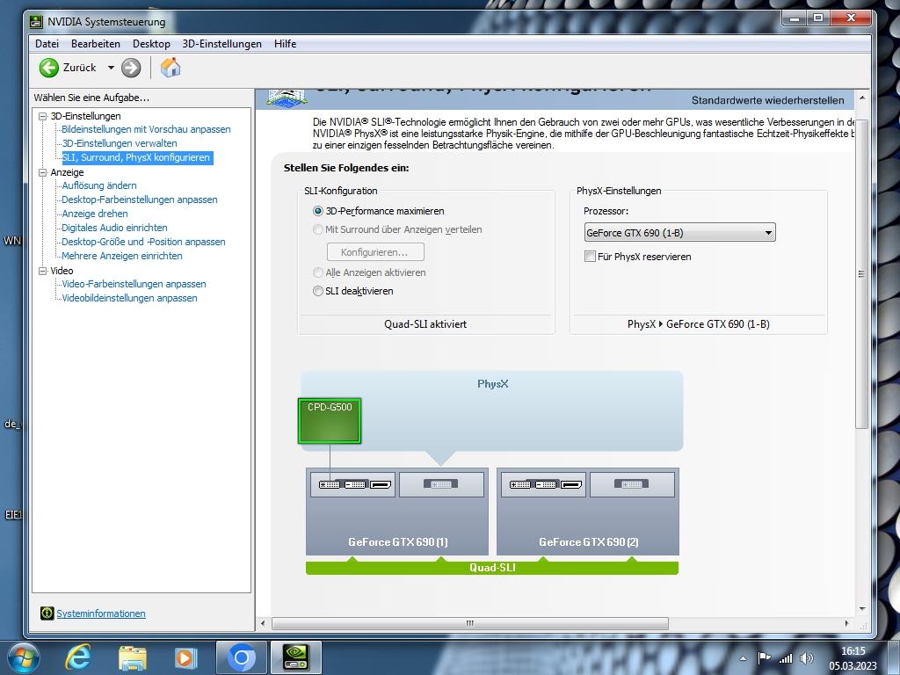Screen dimensions: 900x675
Task: Go back with the green Zurück arrow
Action: pos(49,68)
